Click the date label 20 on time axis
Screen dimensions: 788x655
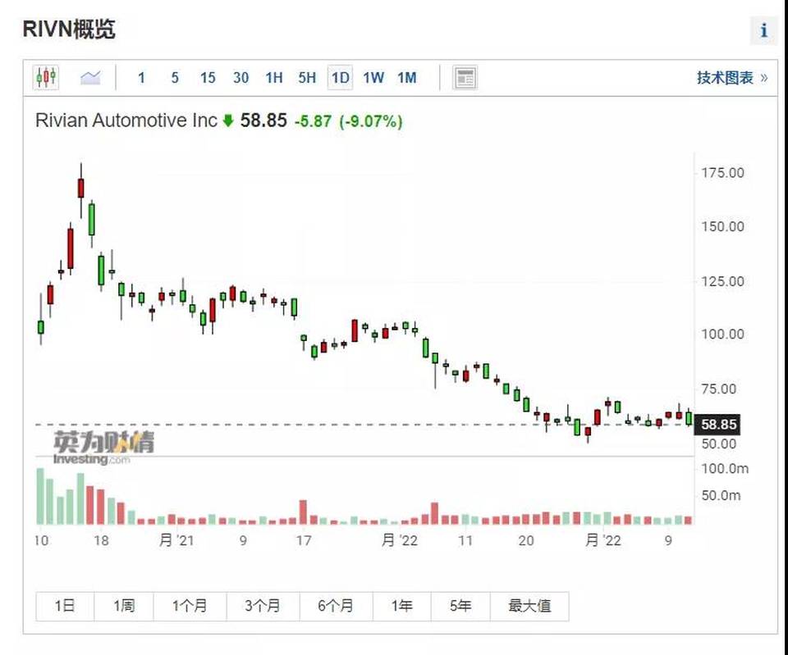pos(526,540)
